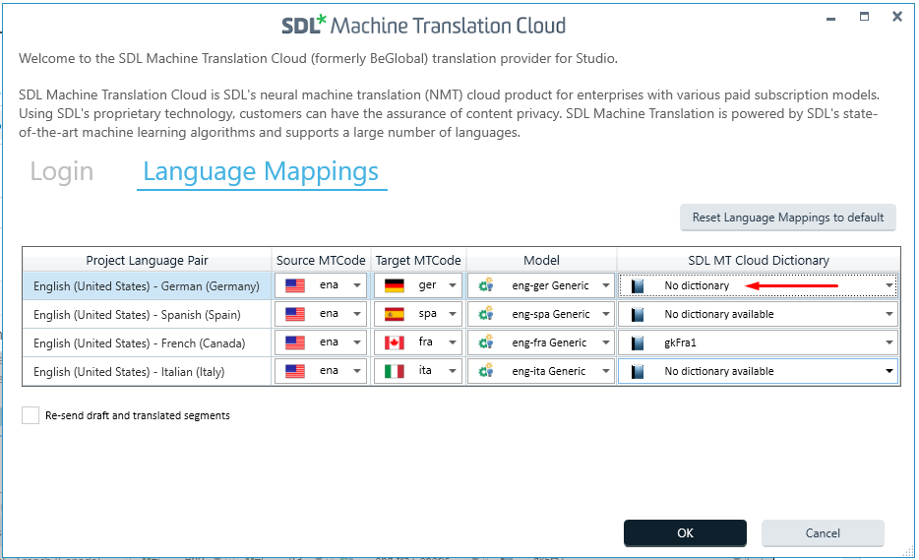The image size is (919, 560).
Task: Expand the eng-ger Generic model dropdown
Action: pos(606,285)
